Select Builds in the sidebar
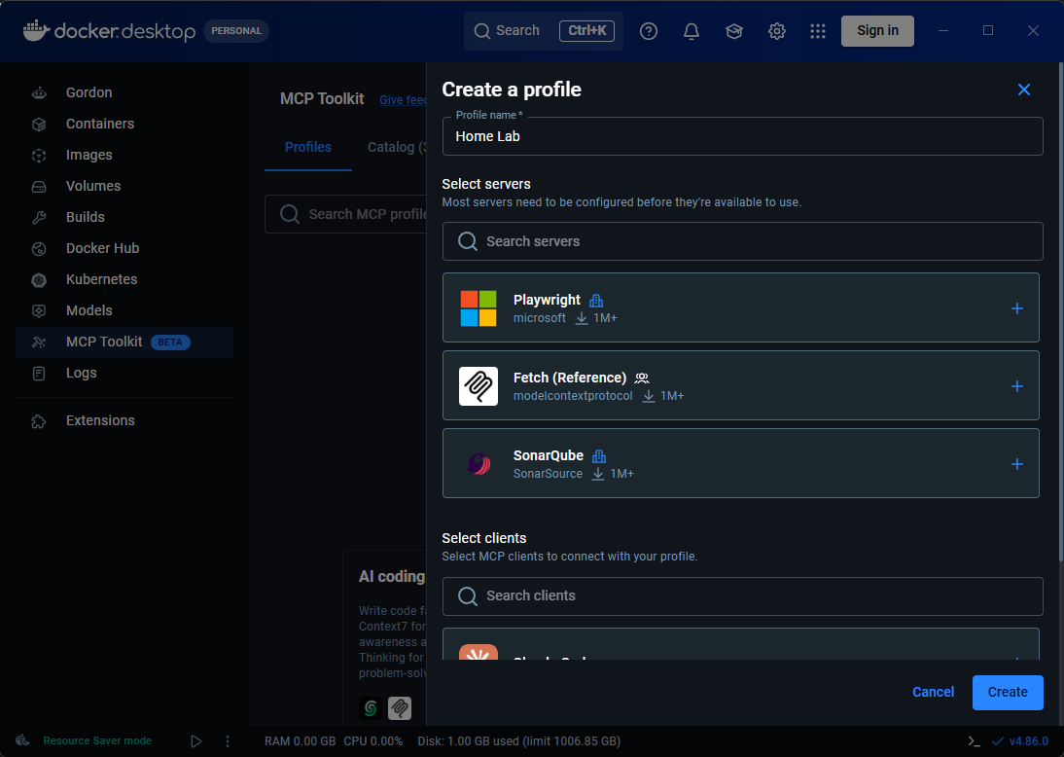Image resolution: width=1064 pixels, height=757 pixels. pyautogui.click(x=124, y=217)
